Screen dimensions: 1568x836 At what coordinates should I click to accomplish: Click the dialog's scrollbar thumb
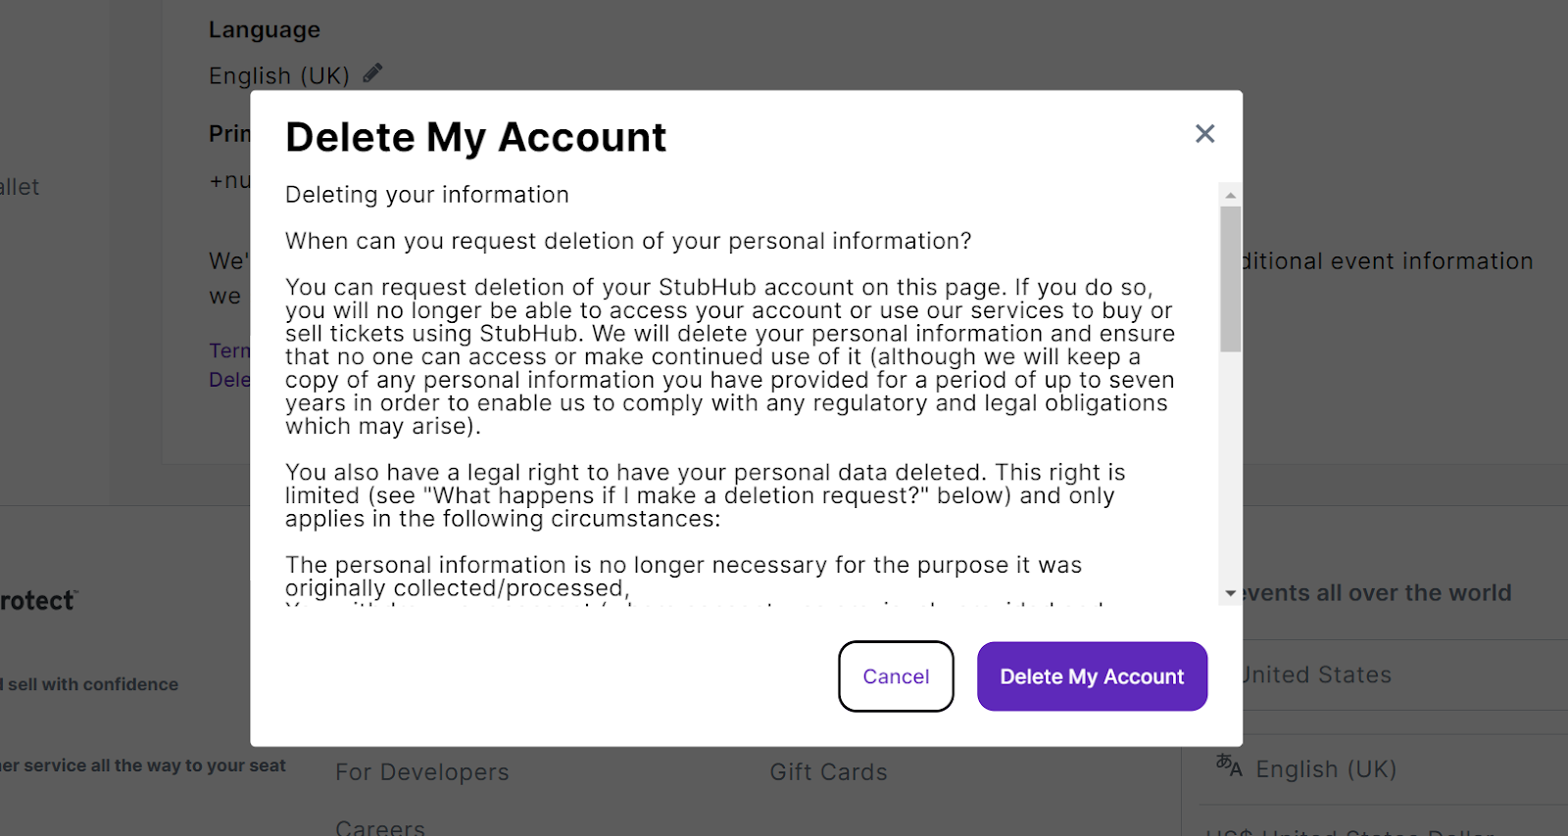coord(1231,279)
